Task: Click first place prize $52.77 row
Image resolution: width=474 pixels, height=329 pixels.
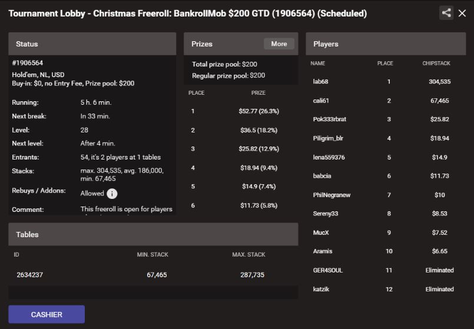Action: 241,111
